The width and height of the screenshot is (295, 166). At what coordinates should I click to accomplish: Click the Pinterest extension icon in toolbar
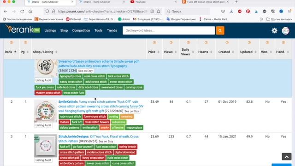(248, 11)
